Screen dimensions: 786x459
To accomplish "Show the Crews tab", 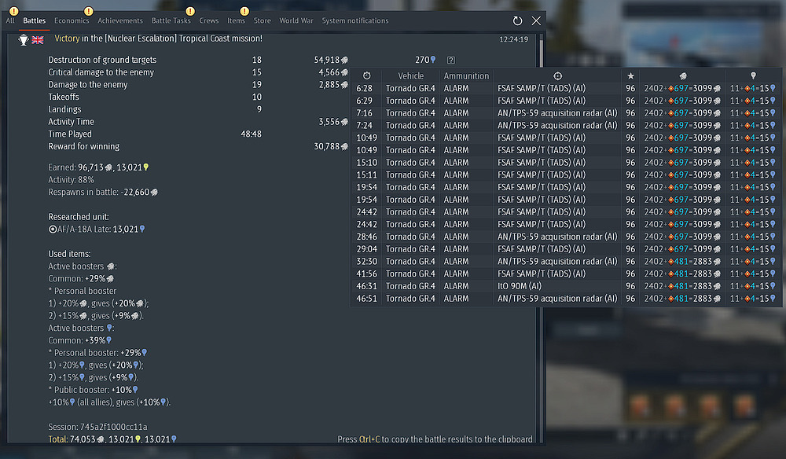I will (x=209, y=20).
